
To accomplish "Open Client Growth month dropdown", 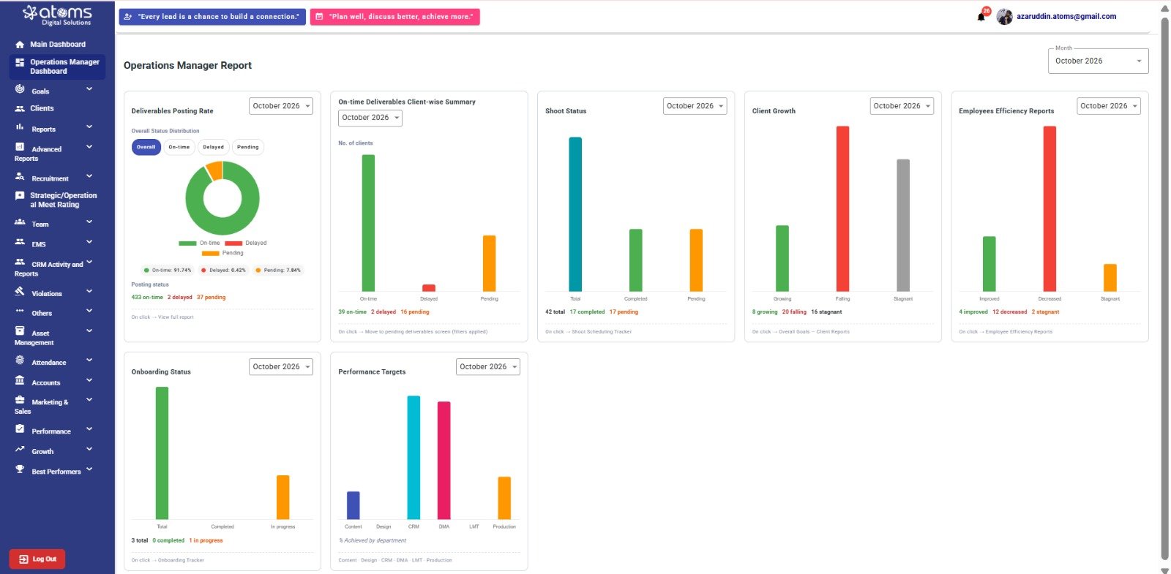I will tap(902, 106).
